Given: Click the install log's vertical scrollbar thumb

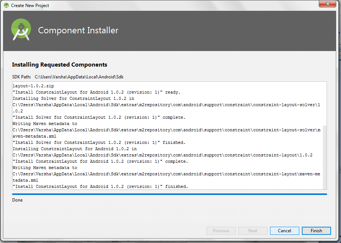Looking at the screenshot, I should 324,156.
